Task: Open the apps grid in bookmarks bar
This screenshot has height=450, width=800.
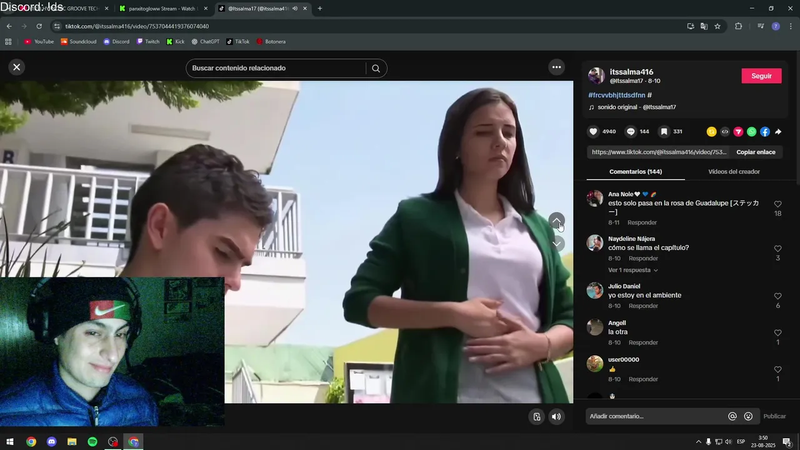Action: pyautogui.click(x=8, y=42)
